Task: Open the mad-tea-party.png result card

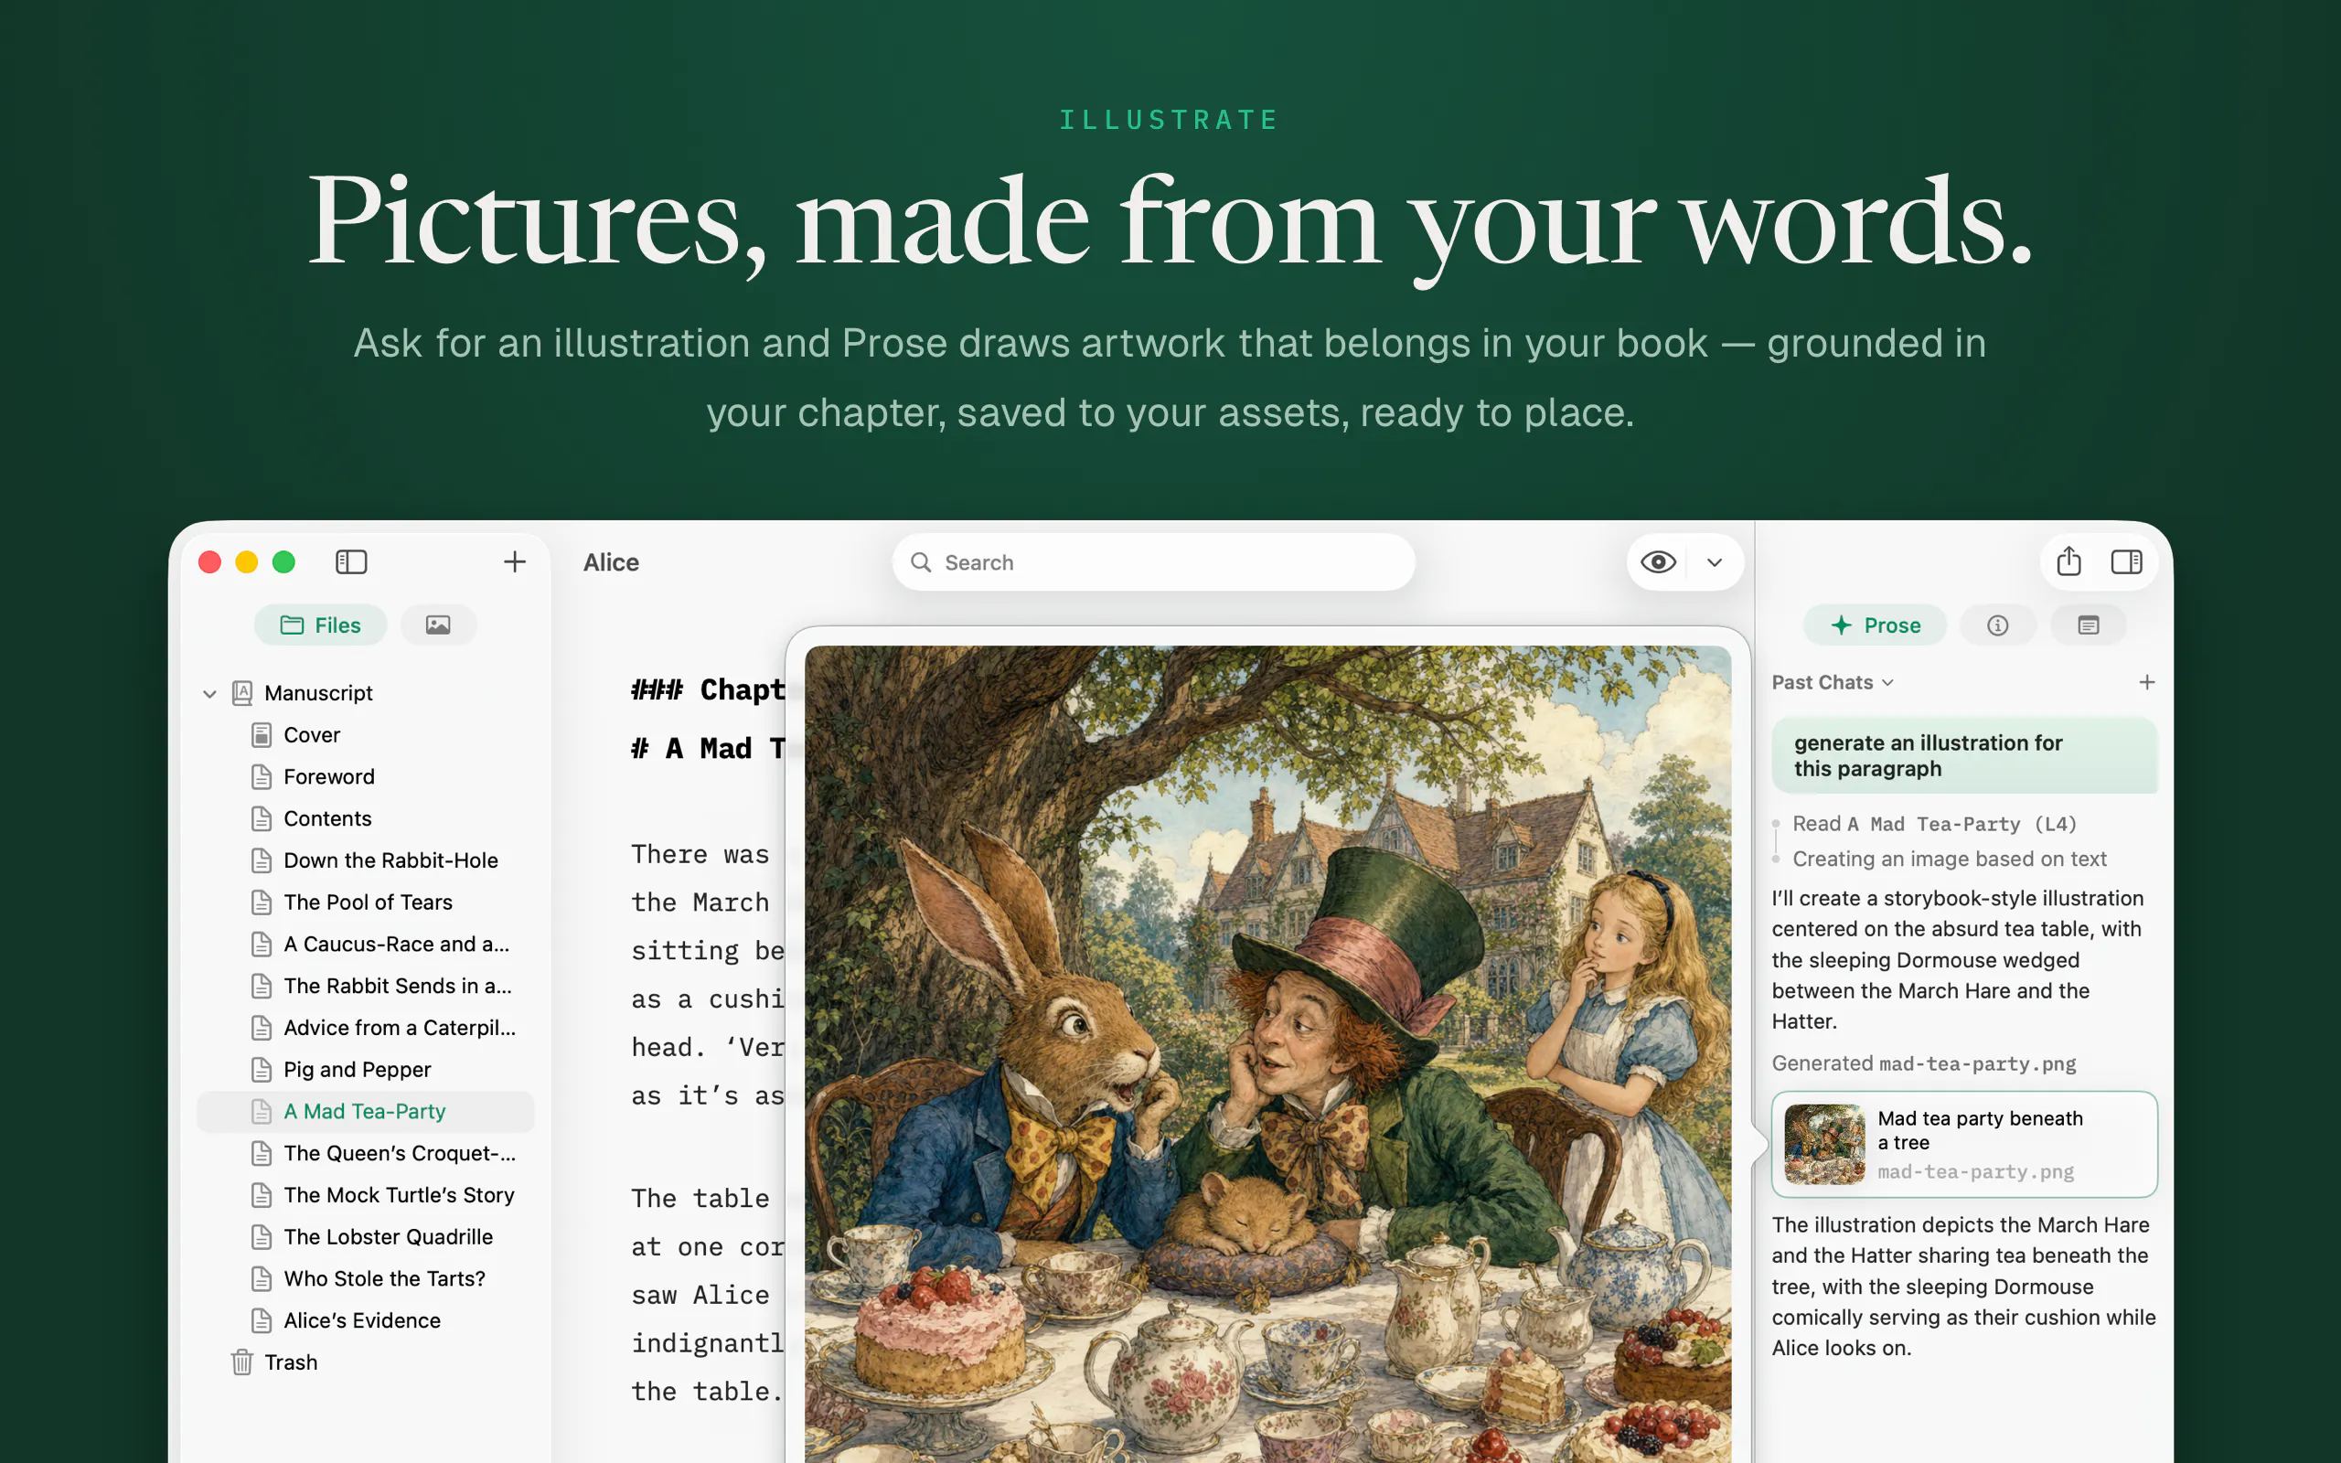Action: tap(1963, 1145)
